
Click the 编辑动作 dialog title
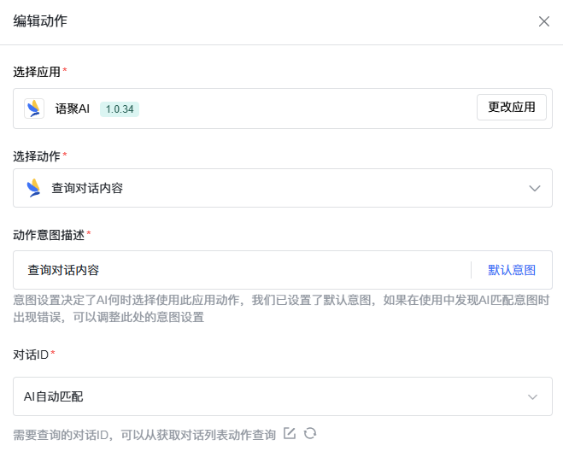(x=40, y=21)
